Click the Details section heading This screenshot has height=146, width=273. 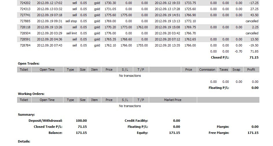coord(24,141)
